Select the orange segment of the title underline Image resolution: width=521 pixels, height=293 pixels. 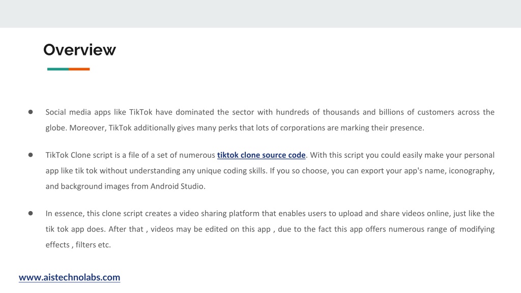point(79,69)
